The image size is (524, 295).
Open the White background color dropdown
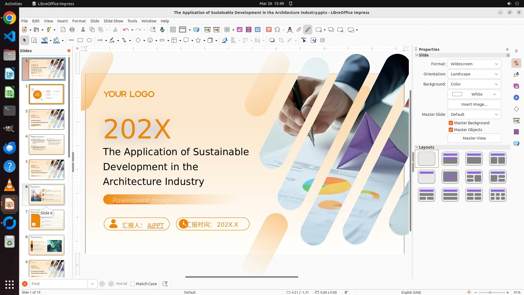tap(474, 94)
